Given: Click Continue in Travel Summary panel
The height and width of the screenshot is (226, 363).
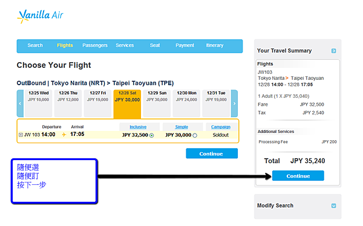Looking at the screenshot, I should (x=298, y=176).
